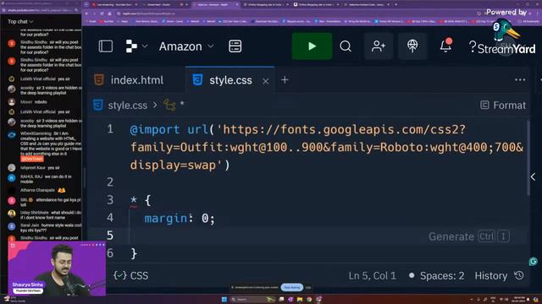Viewport: 542px width, 304px height.
Task: Expand the collapsed side pane arrow
Action: click(x=533, y=176)
